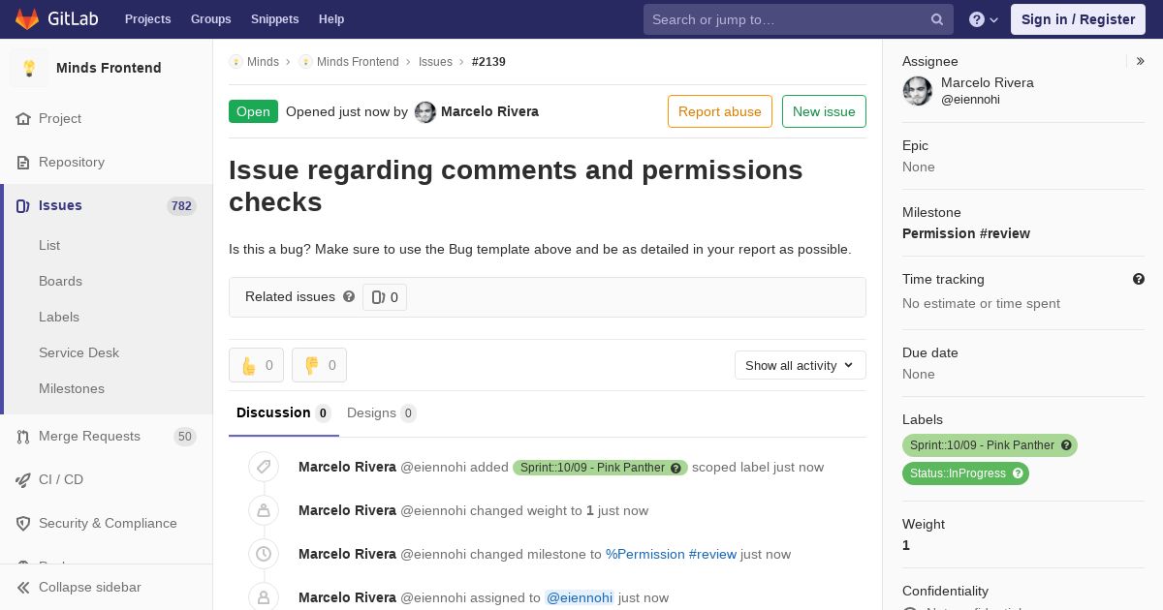This screenshot has height=610, width=1163.
Task: Open the Milestones sidebar item
Action: [x=72, y=389]
